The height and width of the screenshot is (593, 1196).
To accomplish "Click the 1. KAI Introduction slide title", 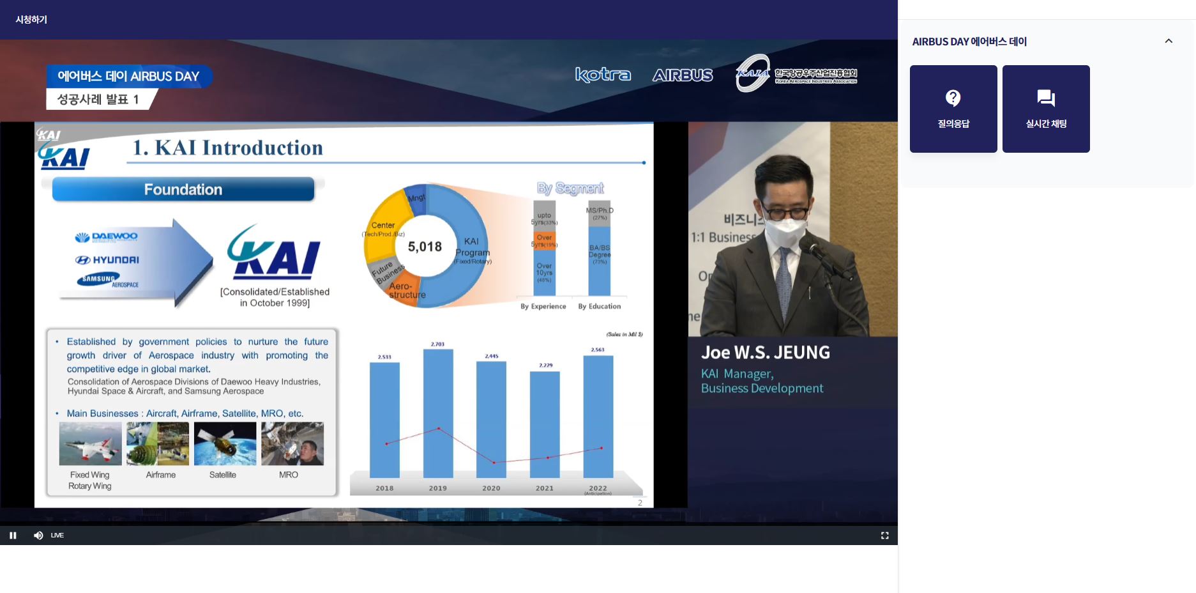I will coord(228,148).
